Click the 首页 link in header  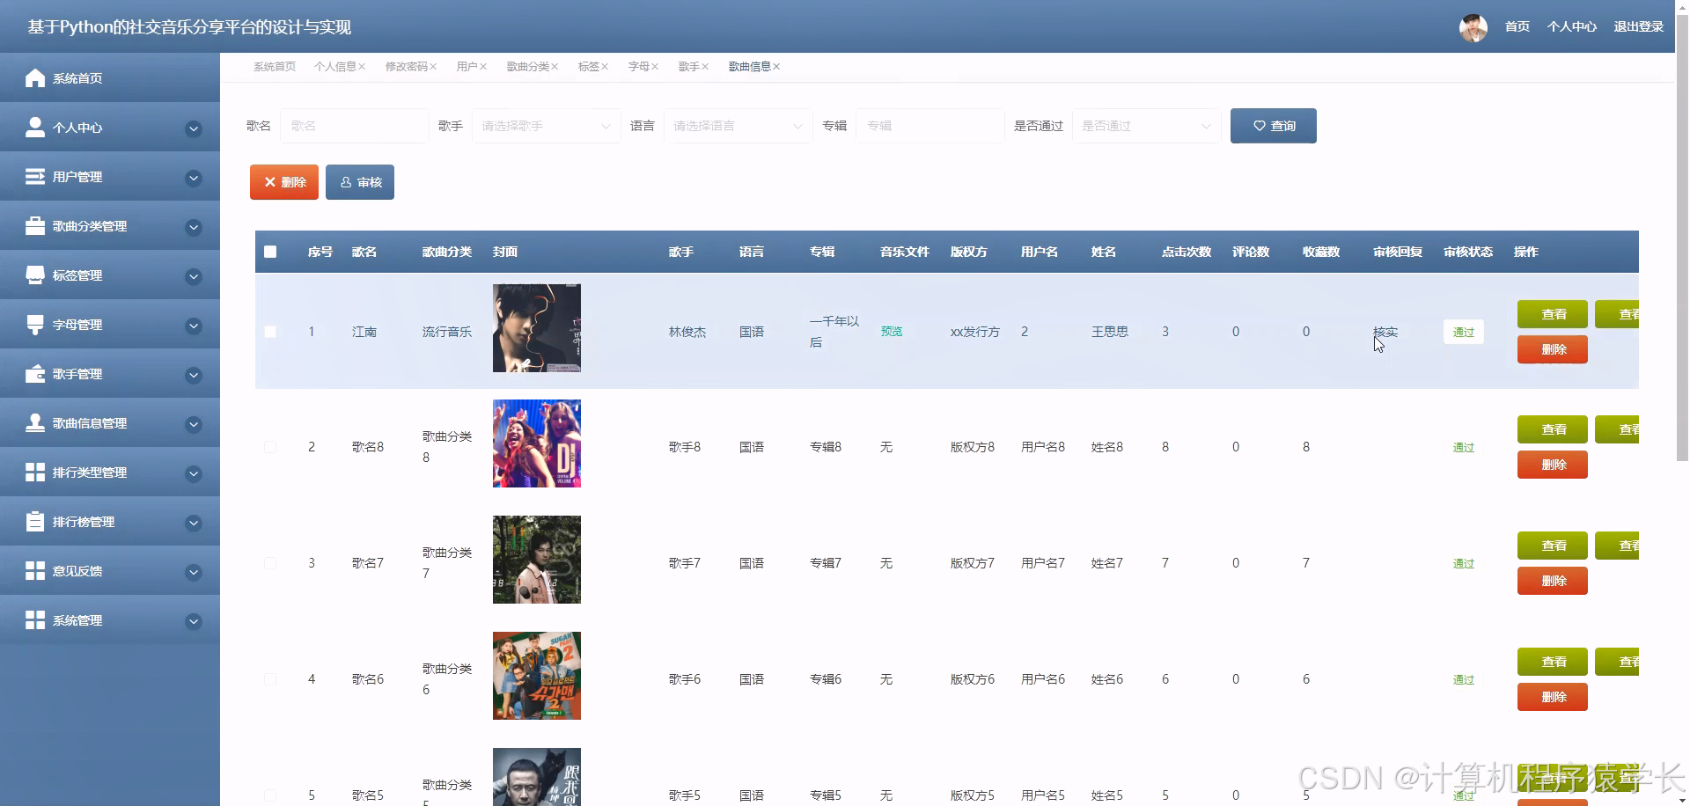1517,27
